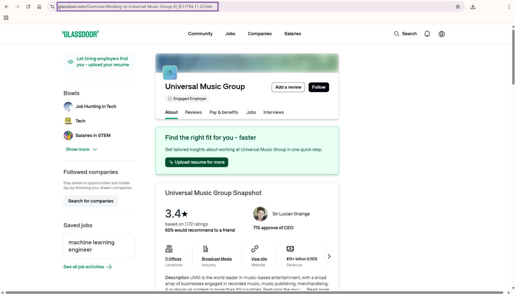Click Sir Lucian Grainge CEO photo

click(x=260, y=214)
